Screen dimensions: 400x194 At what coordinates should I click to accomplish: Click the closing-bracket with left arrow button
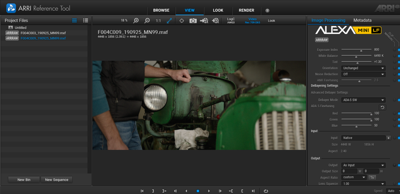pyautogui.click(x=164, y=191)
